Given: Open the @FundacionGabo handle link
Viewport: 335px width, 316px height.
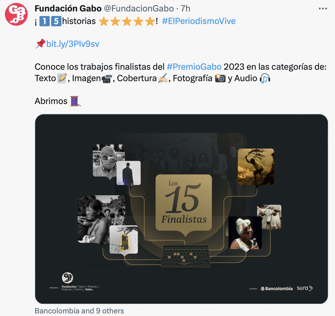Looking at the screenshot, I should coord(139,9).
